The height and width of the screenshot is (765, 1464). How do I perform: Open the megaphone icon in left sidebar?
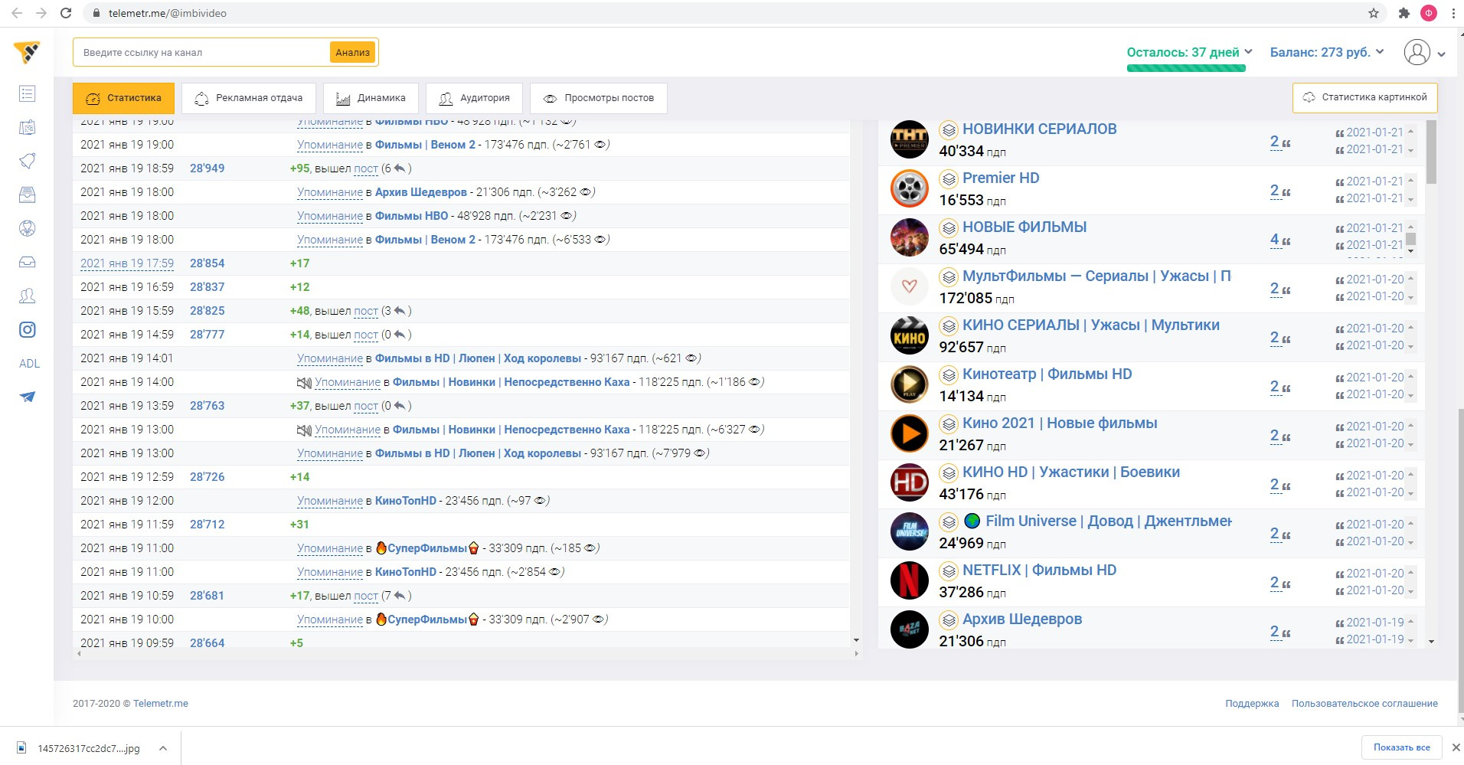28,161
